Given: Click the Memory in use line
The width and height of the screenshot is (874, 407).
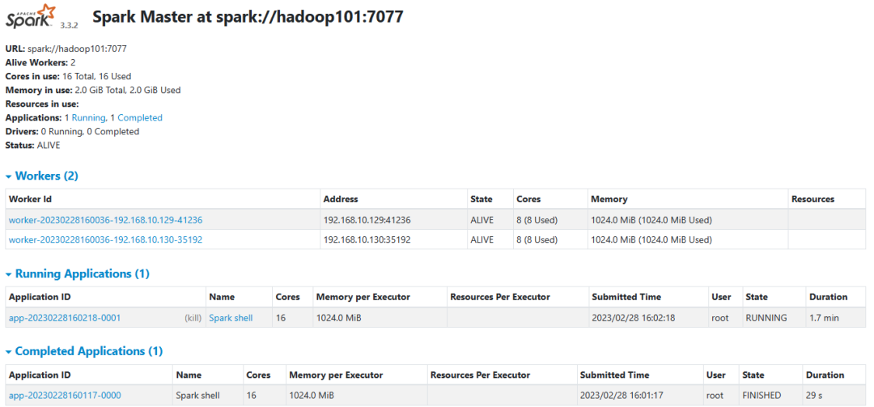Looking at the screenshot, I should tap(93, 90).
